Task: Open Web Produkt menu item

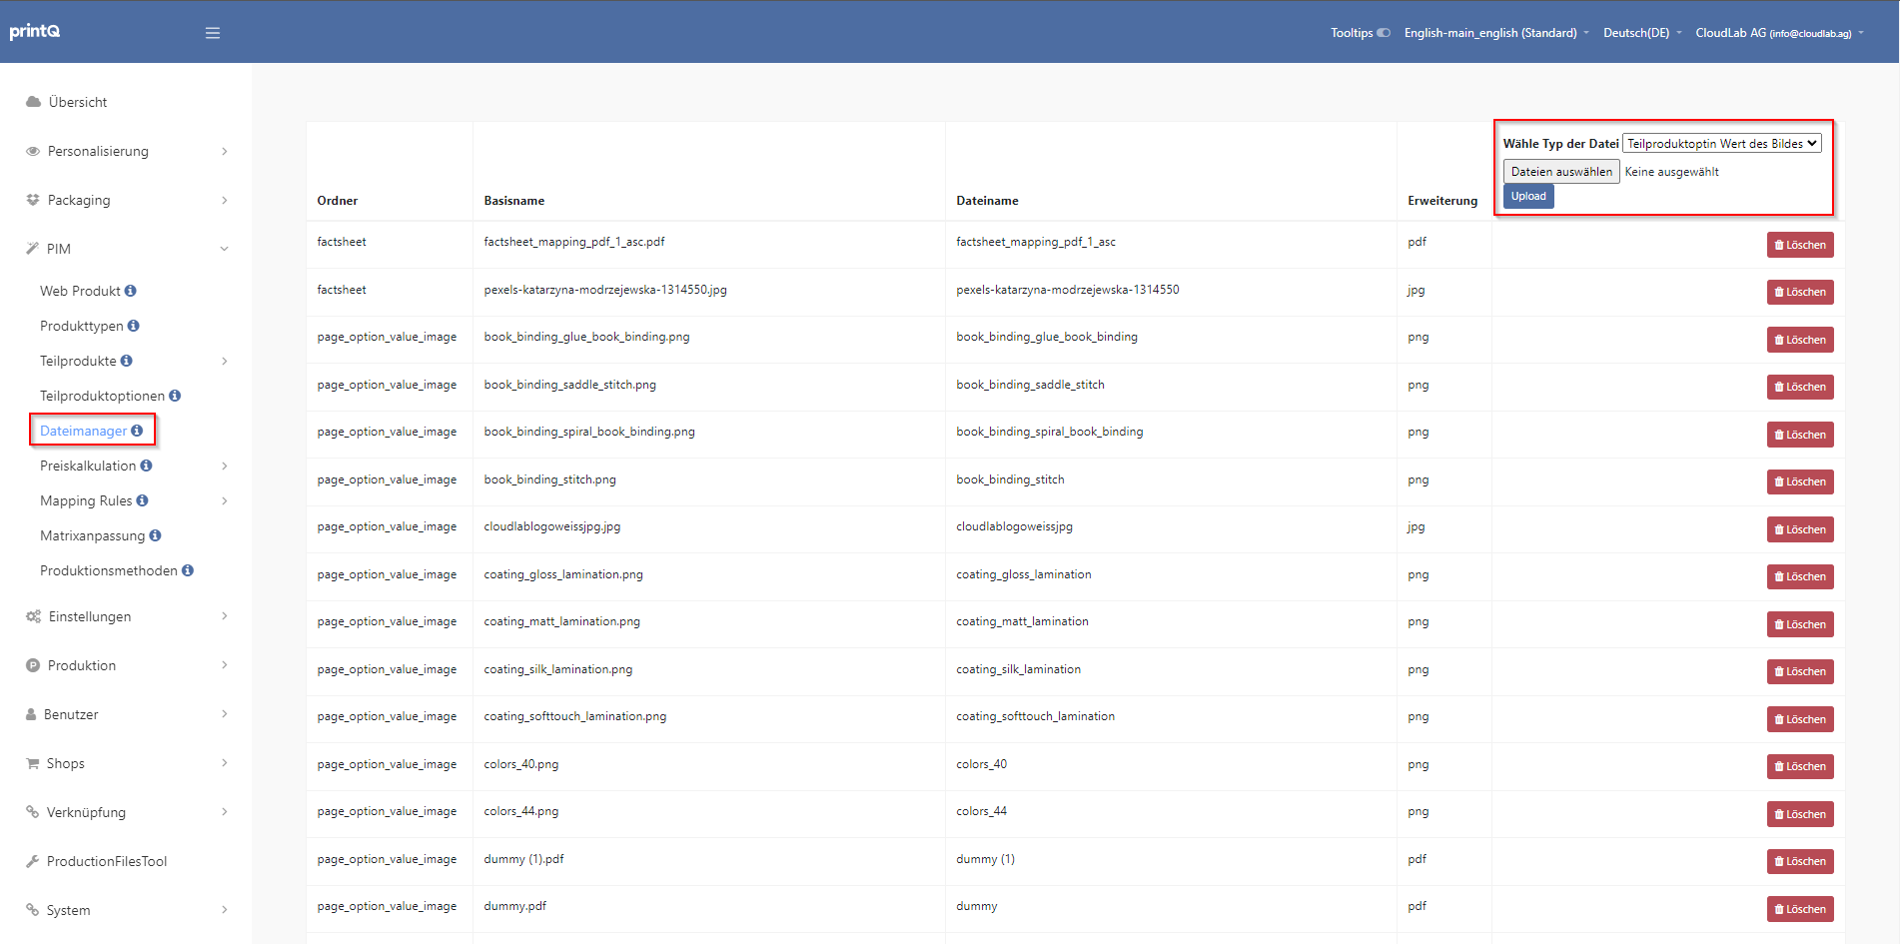Action: 80,291
